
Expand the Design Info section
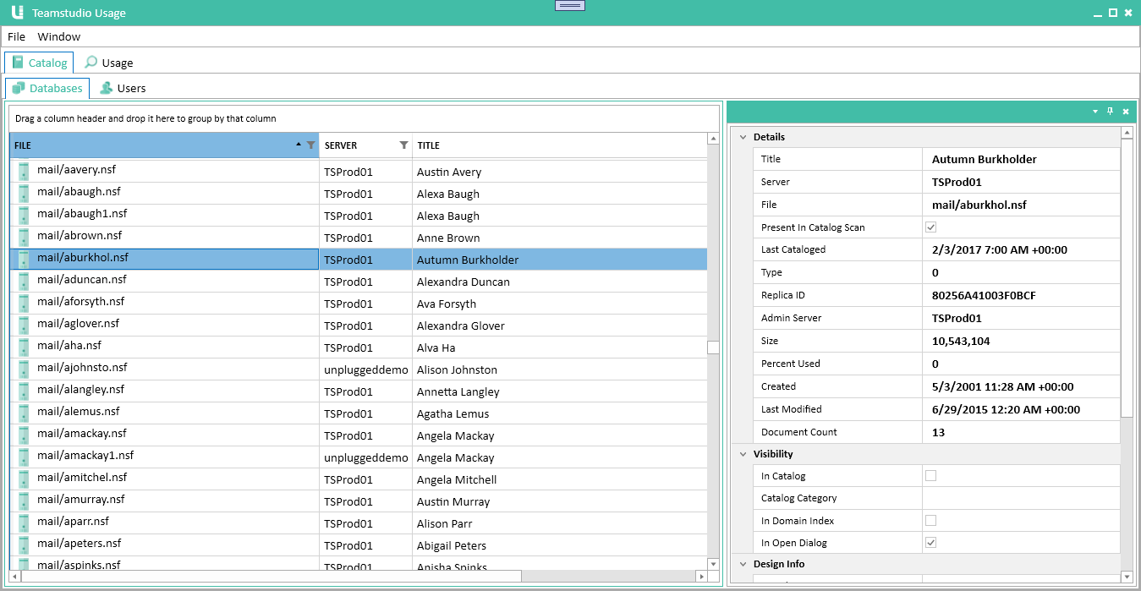(743, 563)
